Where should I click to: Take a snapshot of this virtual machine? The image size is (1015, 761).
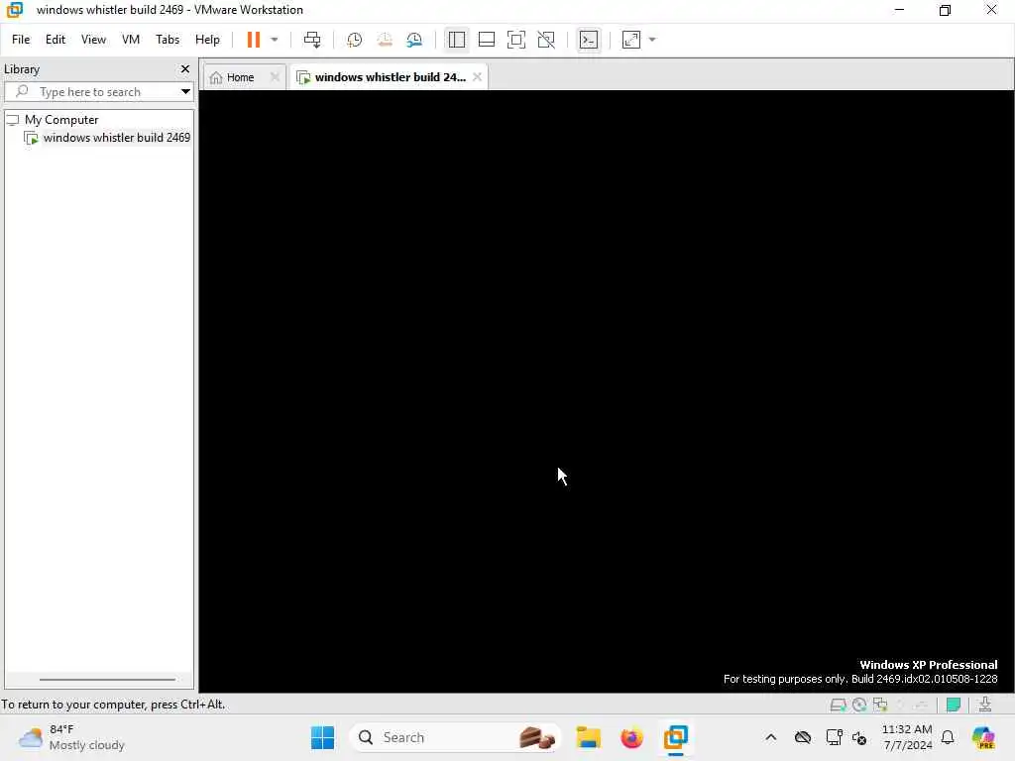tap(354, 40)
